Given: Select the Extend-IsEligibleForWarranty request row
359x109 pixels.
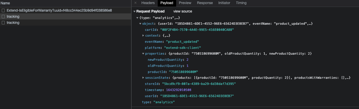Looking at the screenshot, I should click(x=66, y=10).
